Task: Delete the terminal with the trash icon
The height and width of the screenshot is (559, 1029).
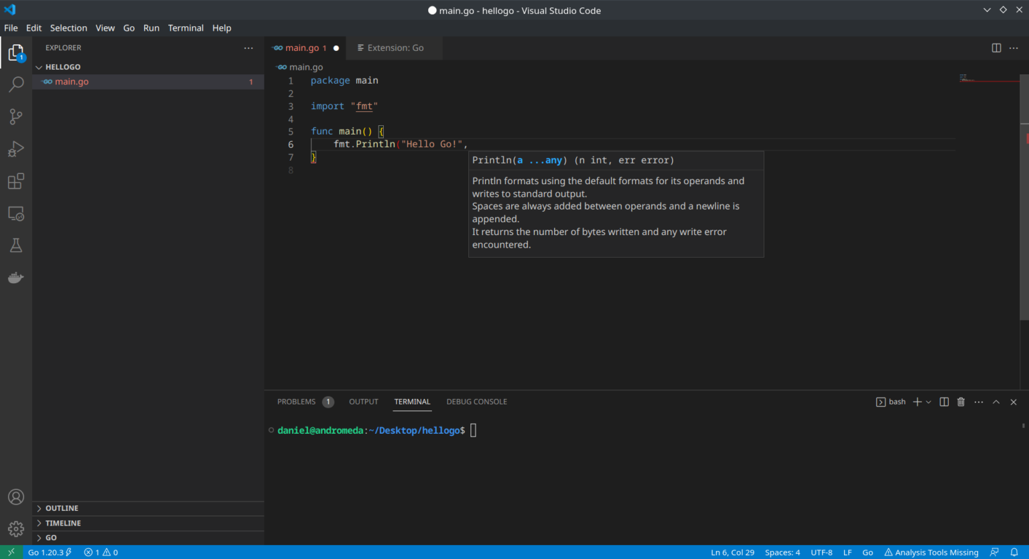Action: click(961, 402)
